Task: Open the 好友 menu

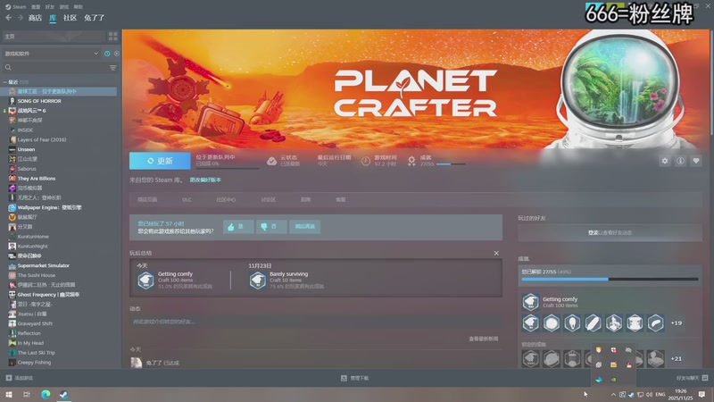Action: [x=50, y=7]
